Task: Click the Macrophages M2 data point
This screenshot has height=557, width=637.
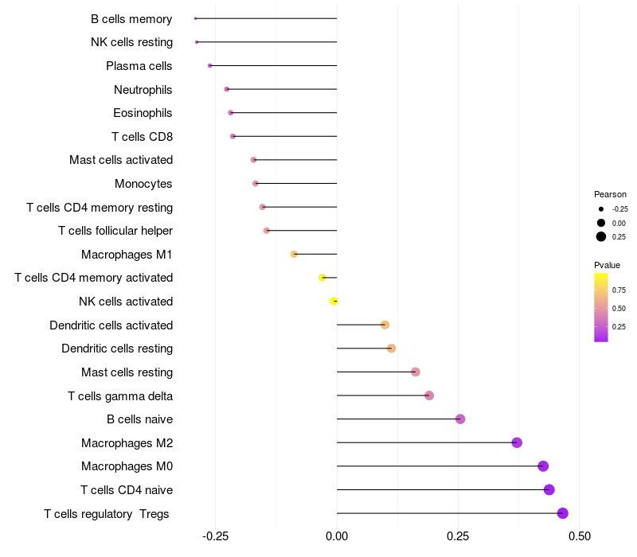Action: pyautogui.click(x=517, y=442)
